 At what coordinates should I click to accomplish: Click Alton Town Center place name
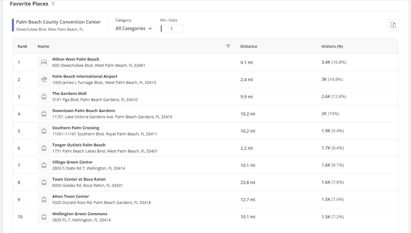(x=70, y=196)
